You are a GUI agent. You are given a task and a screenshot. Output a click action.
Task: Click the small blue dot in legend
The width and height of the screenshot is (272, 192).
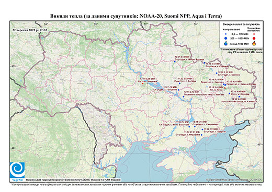[225, 34]
